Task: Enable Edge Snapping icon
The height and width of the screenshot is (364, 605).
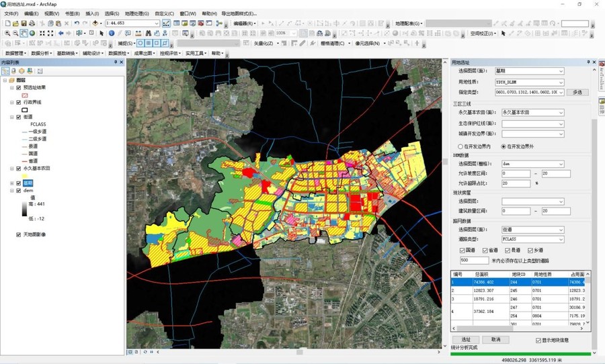Action: [165, 43]
